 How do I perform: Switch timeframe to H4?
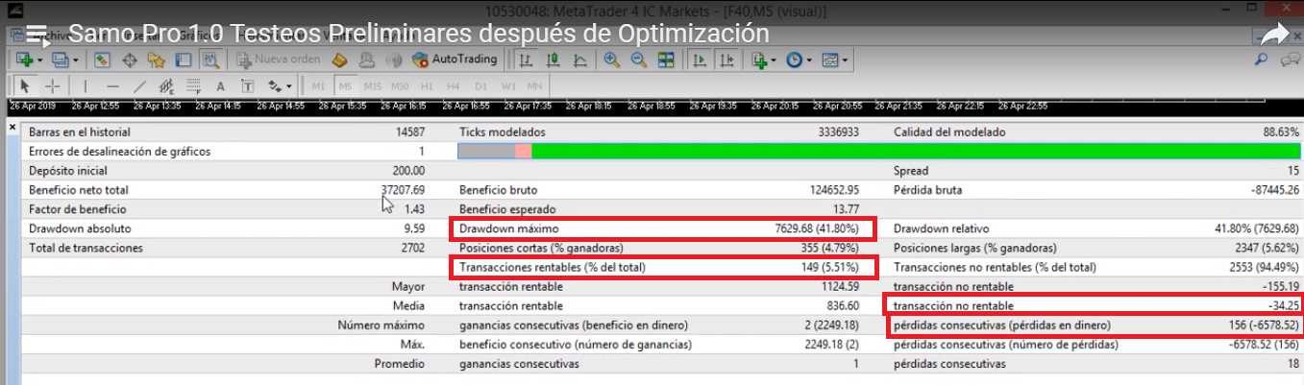(x=453, y=85)
